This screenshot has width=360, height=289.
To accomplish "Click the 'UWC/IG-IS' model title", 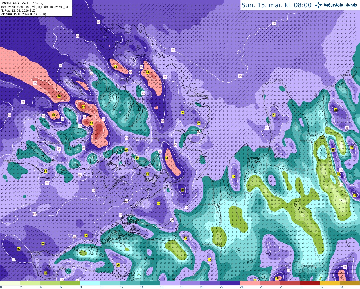I will (x=10, y=3).
